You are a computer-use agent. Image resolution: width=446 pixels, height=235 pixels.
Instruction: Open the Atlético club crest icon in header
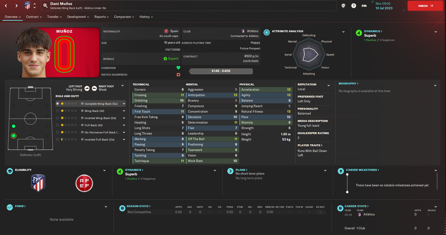click(28, 6)
